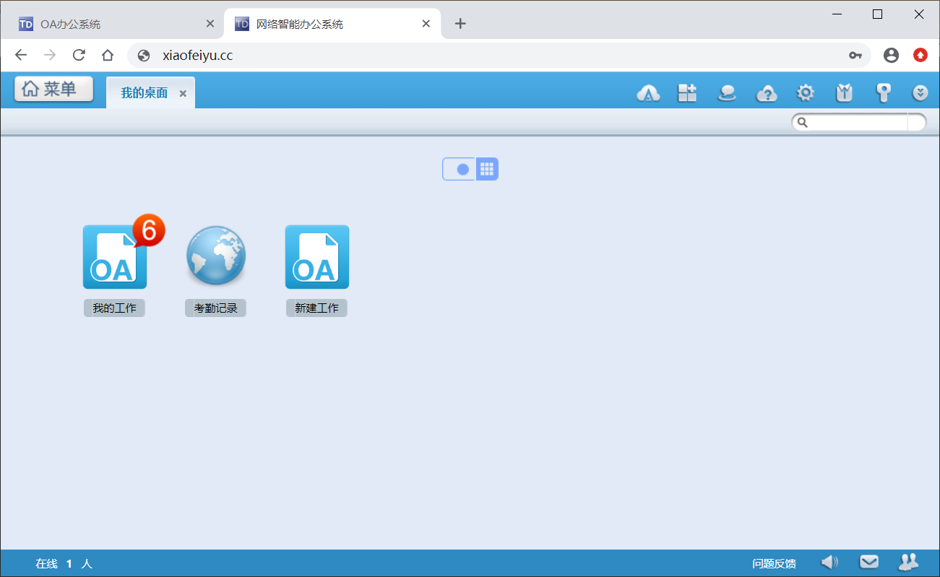Open the gear settings icon in toolbar

[x=805, y=93]
